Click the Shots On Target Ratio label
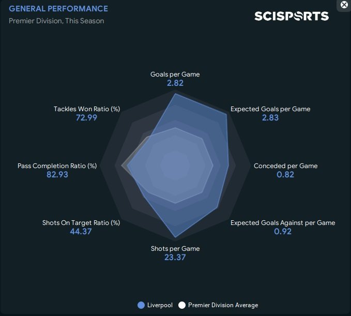Viewport: 351px width, 316px height. [81, 223]
